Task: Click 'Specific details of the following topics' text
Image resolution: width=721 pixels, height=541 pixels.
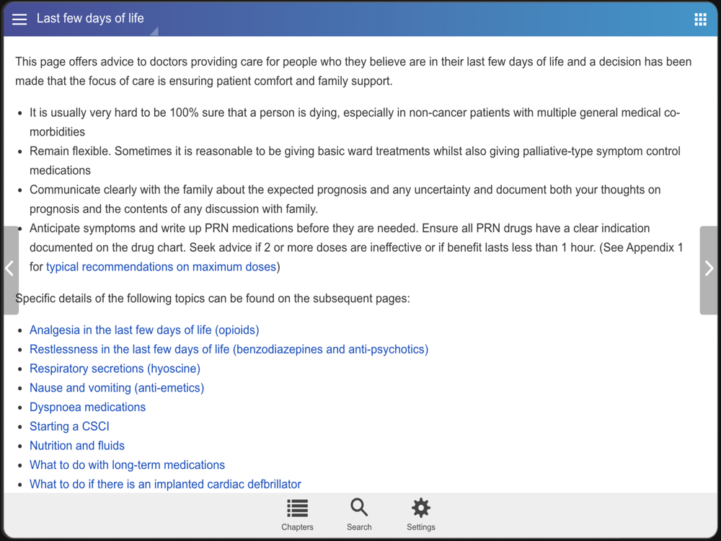Action: pos(213,299)
